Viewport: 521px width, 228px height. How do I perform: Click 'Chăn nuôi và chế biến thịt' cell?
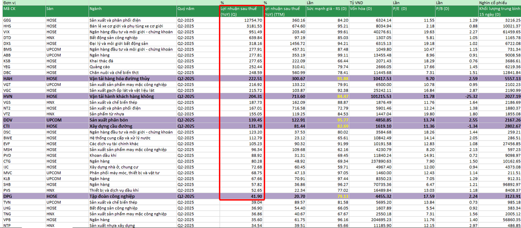tap(115, 72)
